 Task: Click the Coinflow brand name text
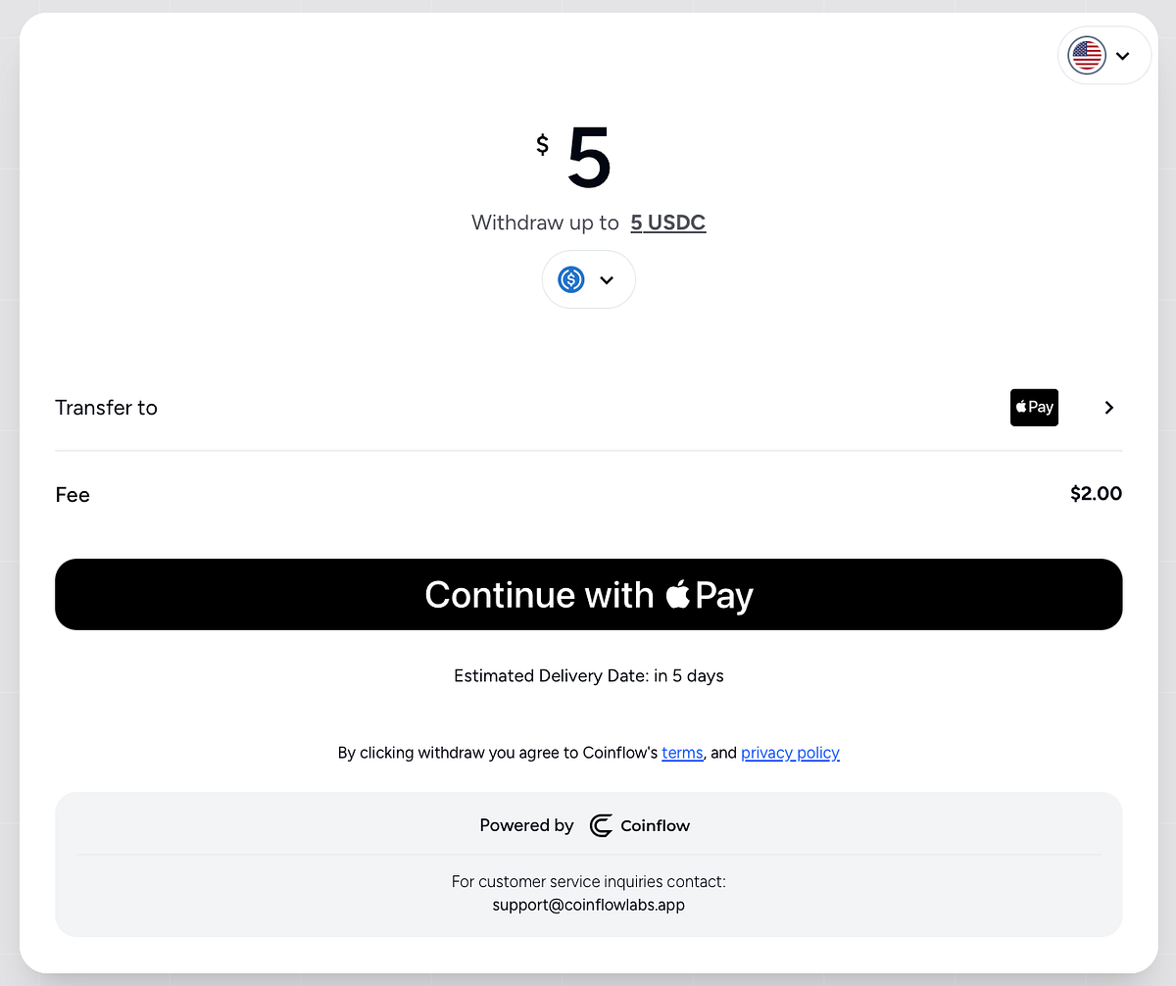pyautogui.click(x=655, y=825)
